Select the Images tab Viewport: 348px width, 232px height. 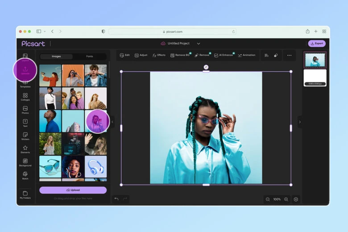(56, 57)
